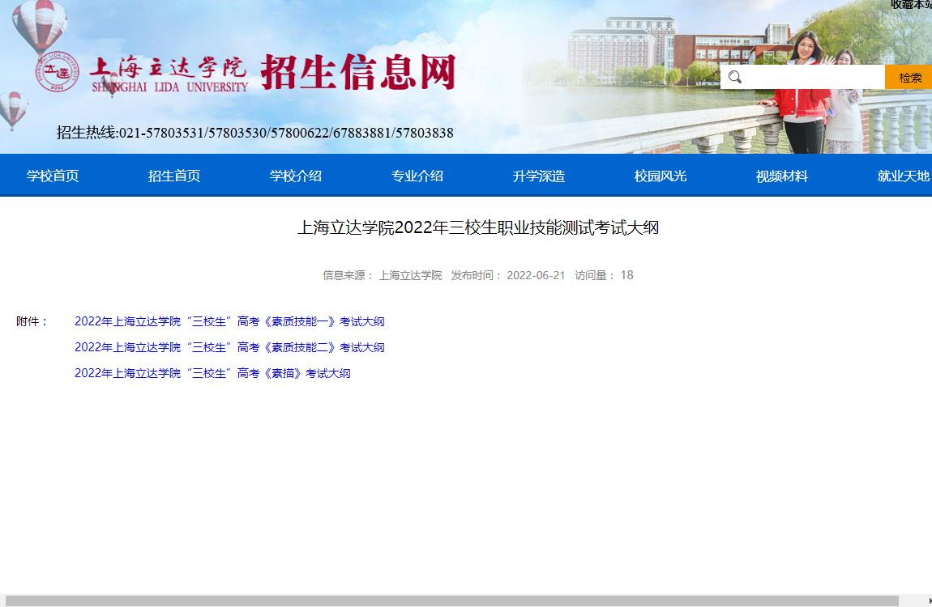Click the scrollbar right arrow
This screenshot has height=607, width=932.
(929, 601)
